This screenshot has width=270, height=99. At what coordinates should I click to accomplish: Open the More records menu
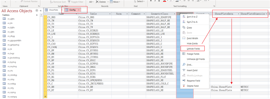tap(115, 2)
